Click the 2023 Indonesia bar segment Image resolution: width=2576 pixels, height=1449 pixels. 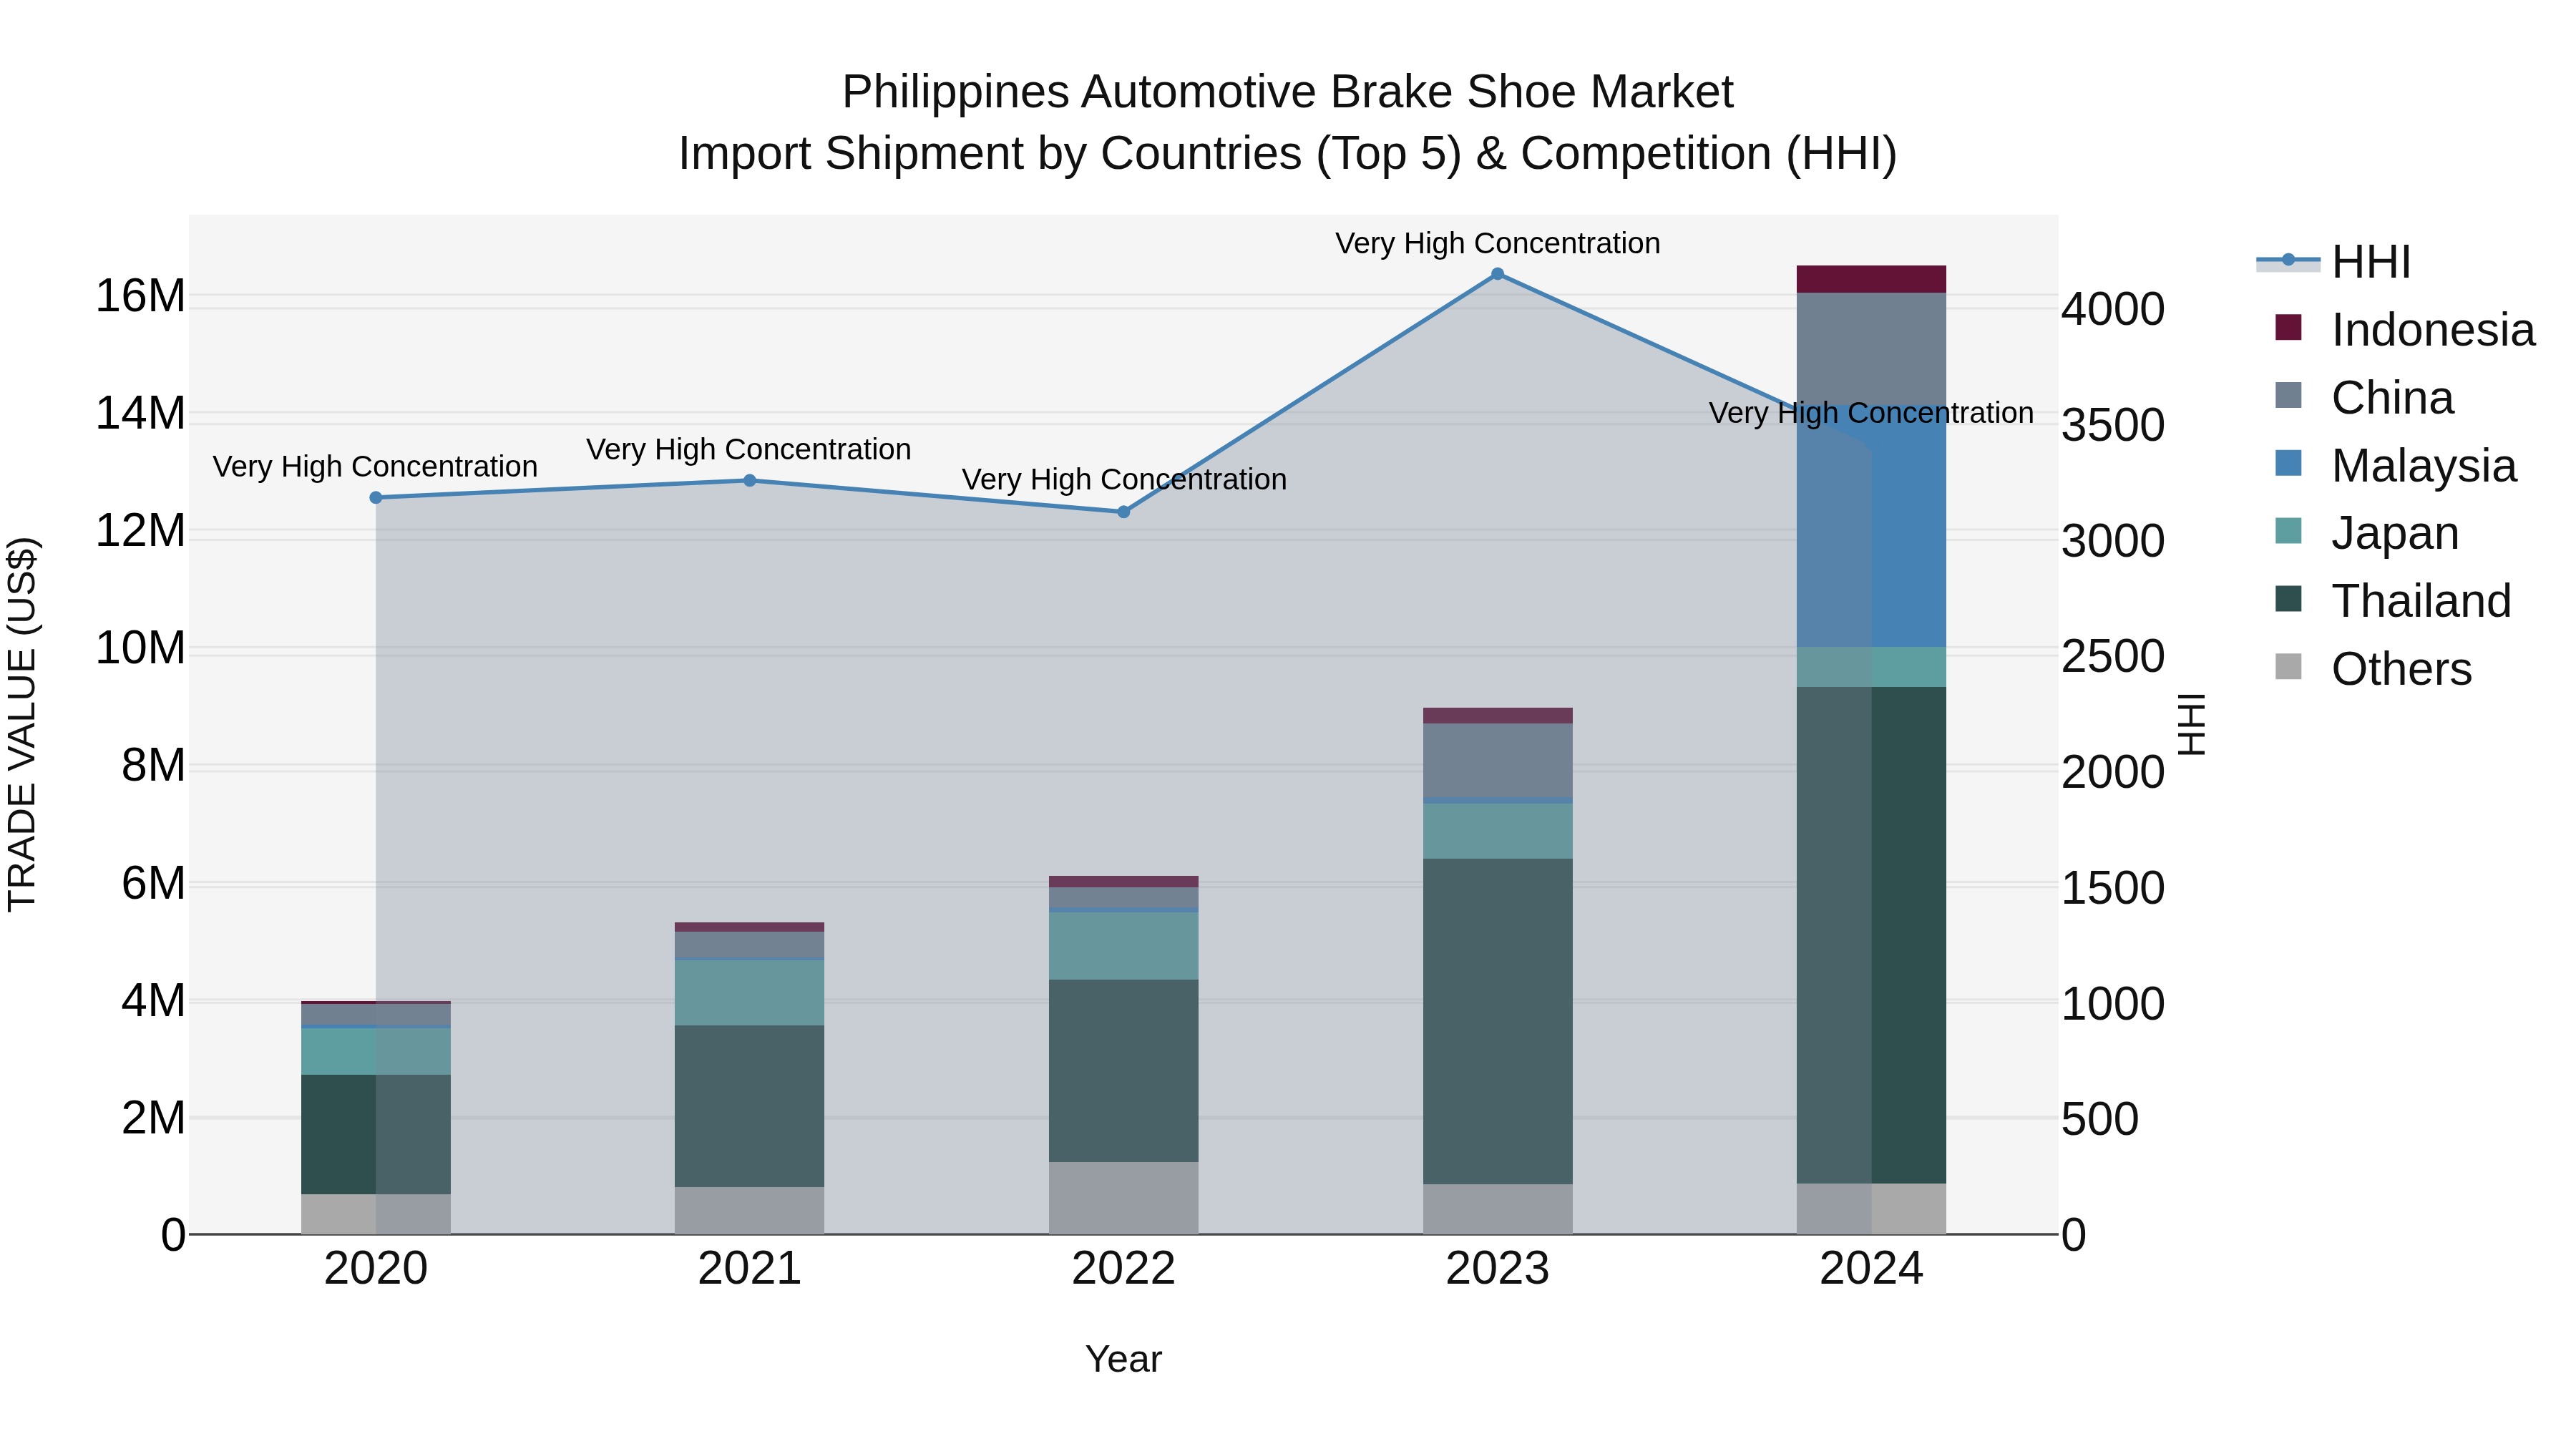pyautogui.click(x=1497, y=716)
